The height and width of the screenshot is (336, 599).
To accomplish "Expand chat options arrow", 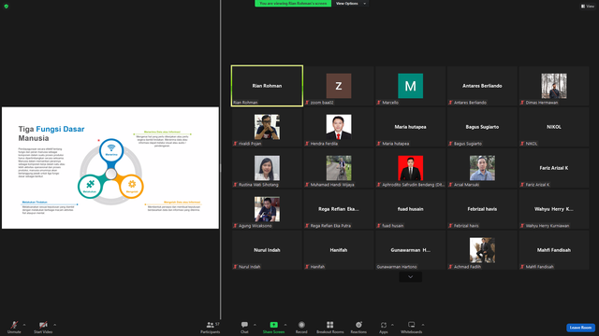I will click(255, 325).
